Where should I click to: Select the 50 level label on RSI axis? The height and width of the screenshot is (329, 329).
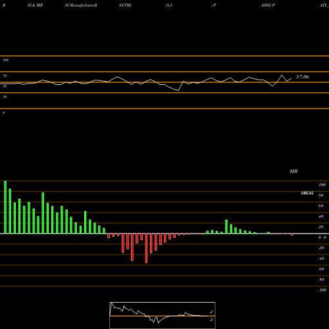(x=5, y=86)
